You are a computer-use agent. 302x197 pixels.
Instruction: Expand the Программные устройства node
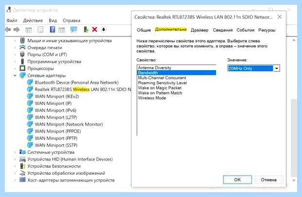pyautogui.click(x=15, y=62)
